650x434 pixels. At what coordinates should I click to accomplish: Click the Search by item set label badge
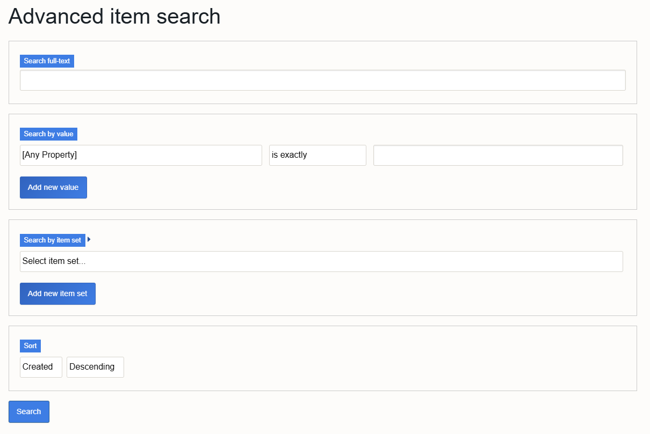52,240
